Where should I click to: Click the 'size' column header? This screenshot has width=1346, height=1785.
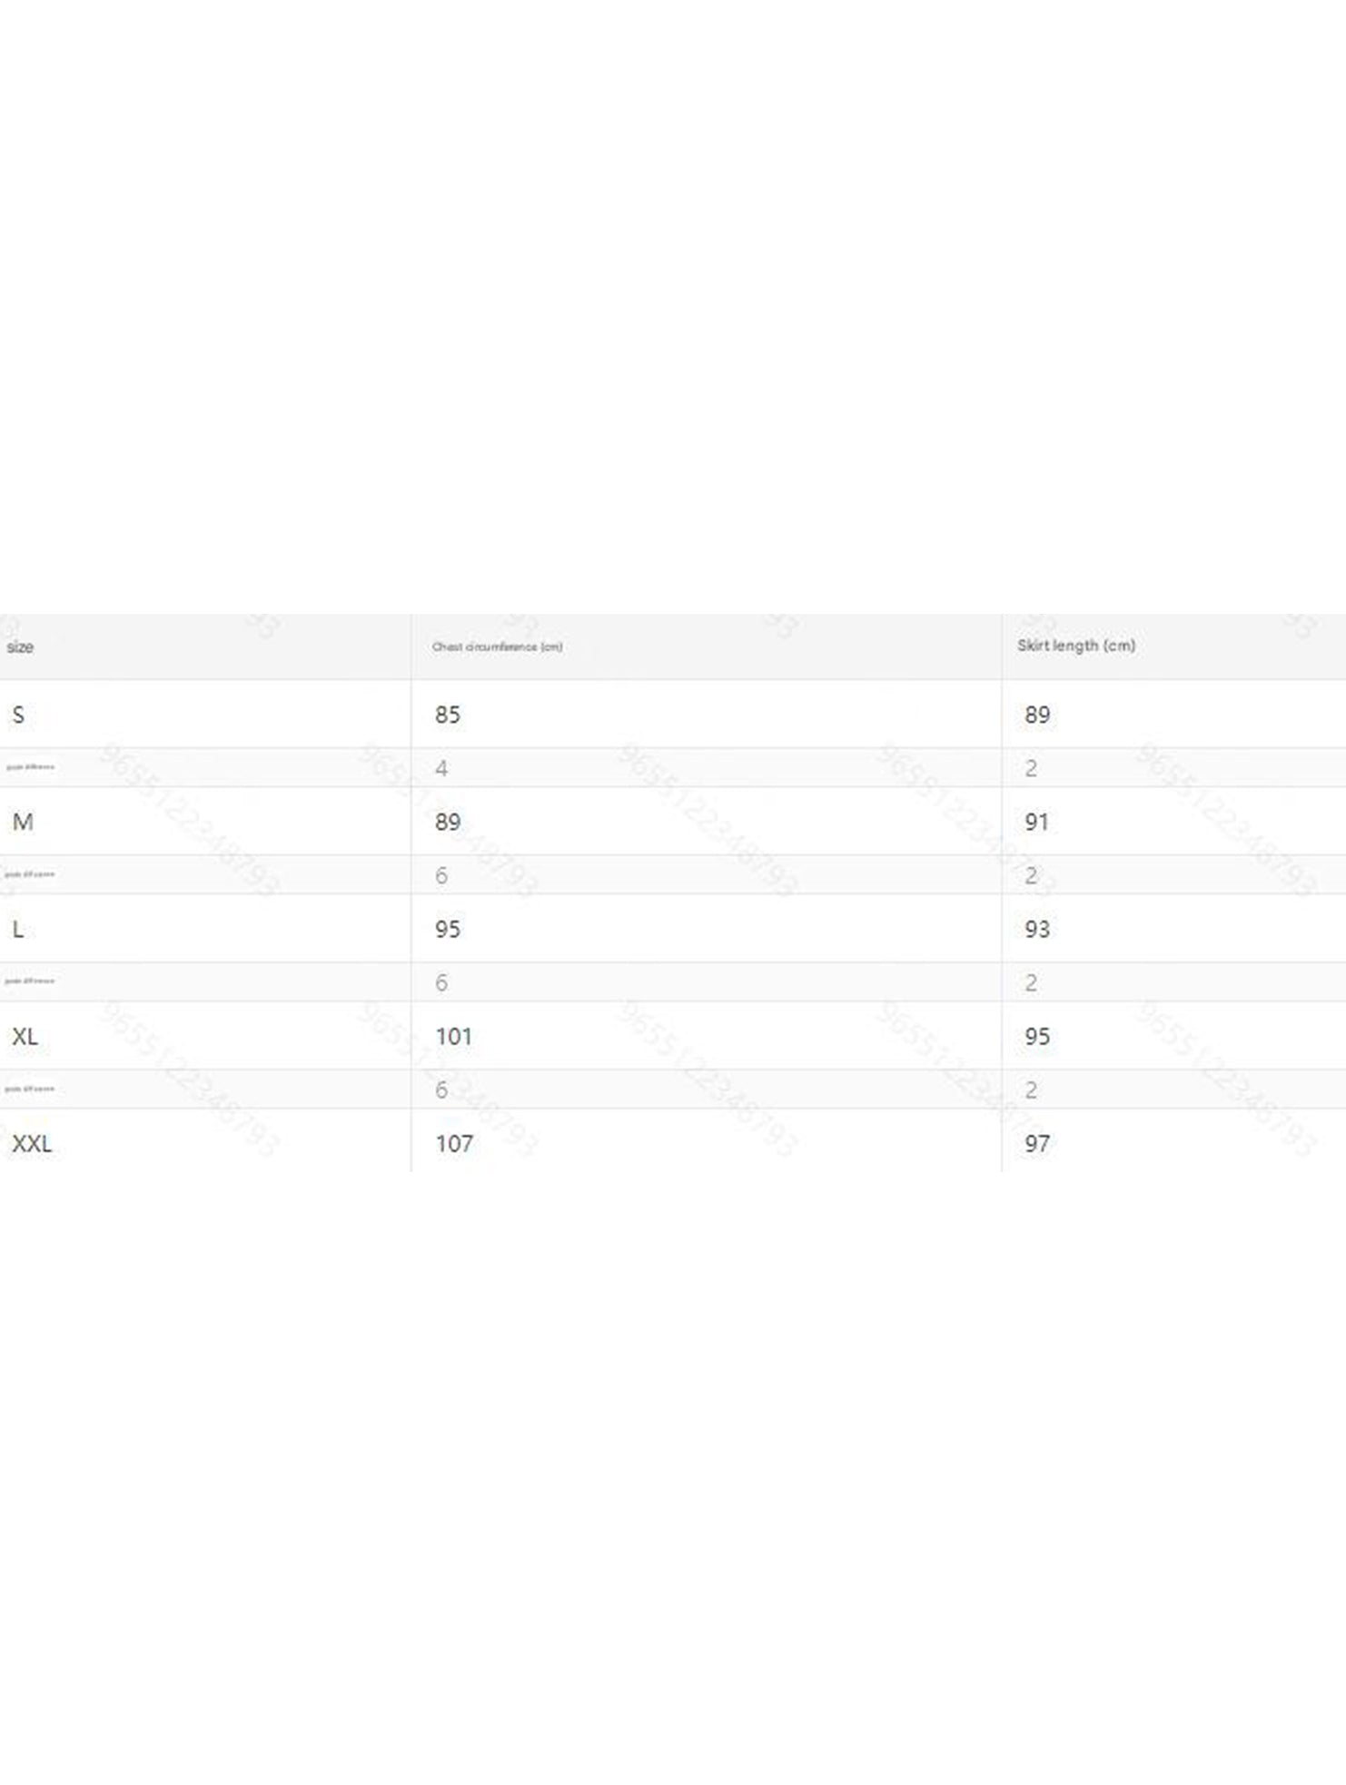pyautogui.click(x=20, y=647)
